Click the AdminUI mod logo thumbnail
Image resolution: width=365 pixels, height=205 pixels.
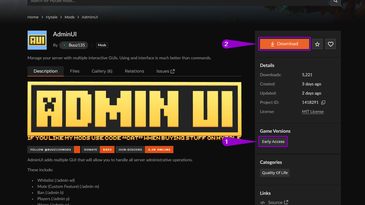(x=37, y=40)
